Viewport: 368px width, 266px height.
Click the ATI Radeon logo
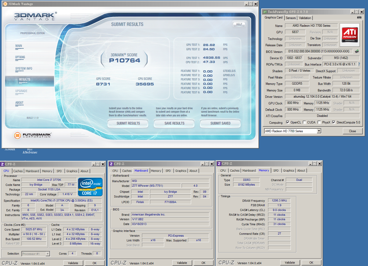coord(350,35)
